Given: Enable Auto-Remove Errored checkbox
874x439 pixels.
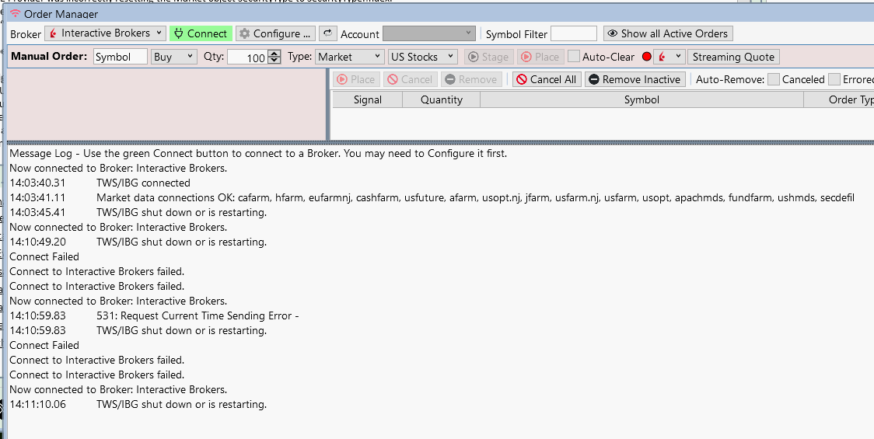Looking at the screenshot, I should point(834,79).
